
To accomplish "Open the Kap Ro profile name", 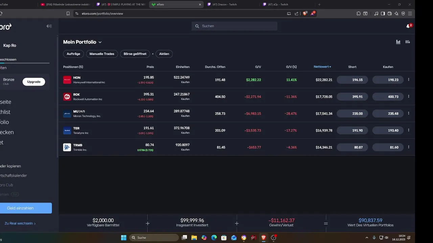I will tap(10, 46).
